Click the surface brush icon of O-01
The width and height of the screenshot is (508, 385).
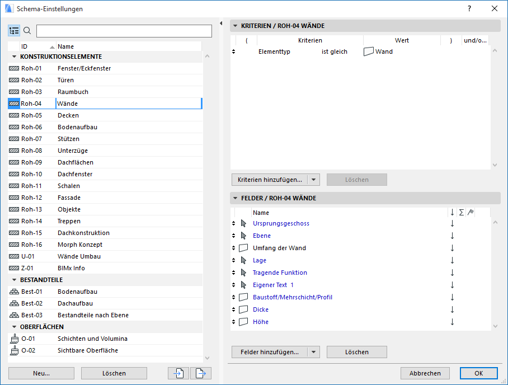click(x=14, y=339)
